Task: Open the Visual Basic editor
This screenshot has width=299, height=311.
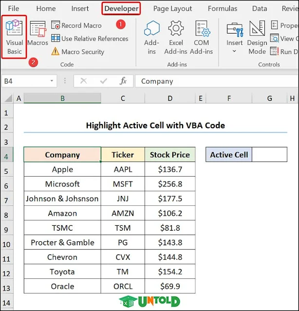Action: 14,37
